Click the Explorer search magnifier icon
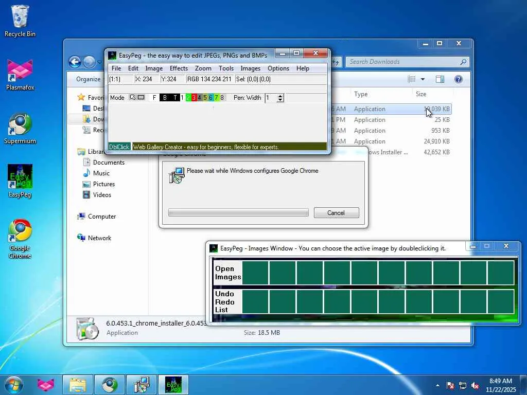Screen dimensions: 527x395 (x=463, y=62)
